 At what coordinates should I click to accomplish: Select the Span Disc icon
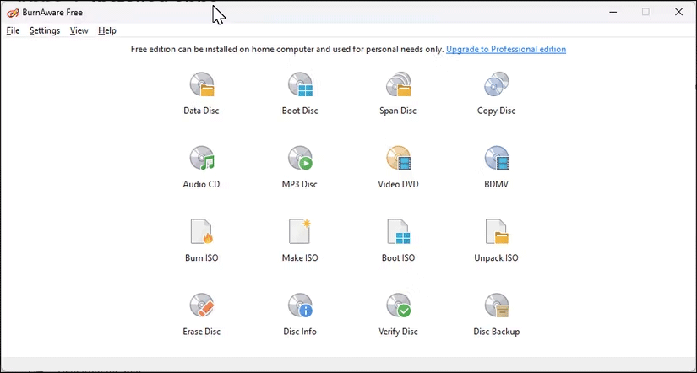[398, 84]
